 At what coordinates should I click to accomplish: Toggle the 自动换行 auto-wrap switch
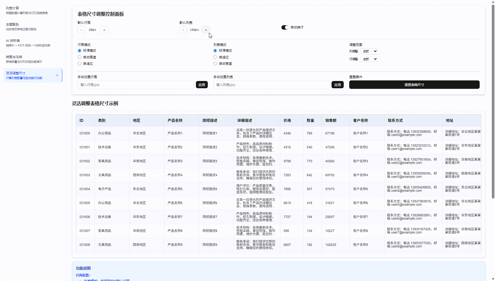pyautogui.click(x=285, y=27)
